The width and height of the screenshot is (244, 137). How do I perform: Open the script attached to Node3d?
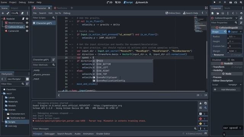(x=23, y=19)
